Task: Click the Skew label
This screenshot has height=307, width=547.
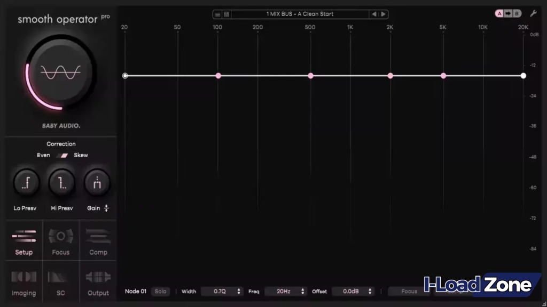Action: click(x=81, y=155)
